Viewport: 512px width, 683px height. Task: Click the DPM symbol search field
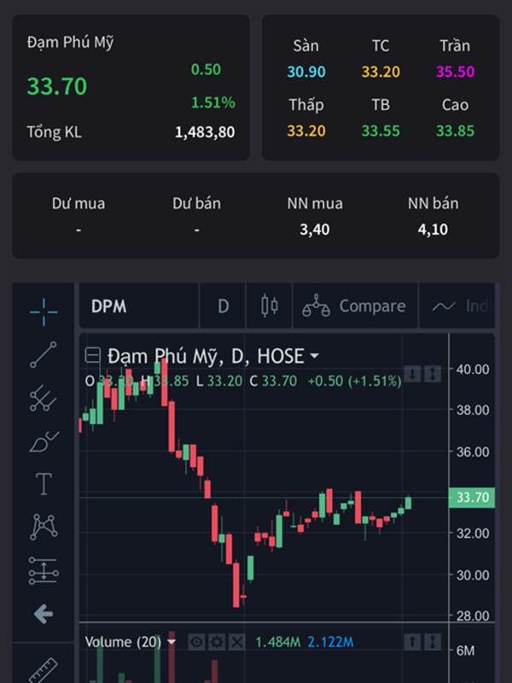coord(139,306)
